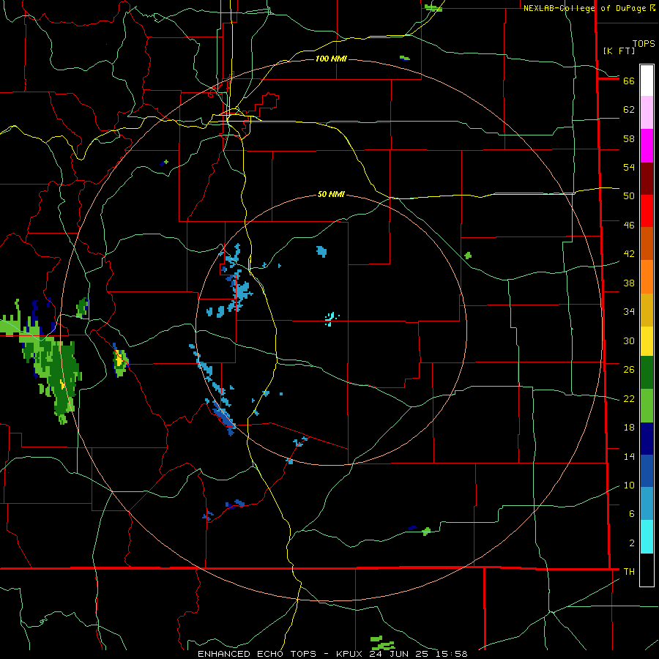Screen dimensions: 659x659
Task: Click the 'TOPS' legend title
Action: point(644,43)
